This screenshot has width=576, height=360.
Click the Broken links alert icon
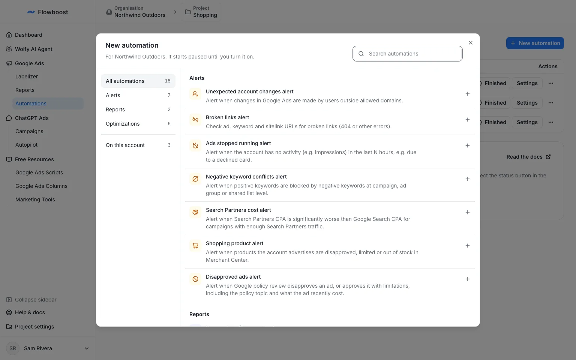coord(195,120)
